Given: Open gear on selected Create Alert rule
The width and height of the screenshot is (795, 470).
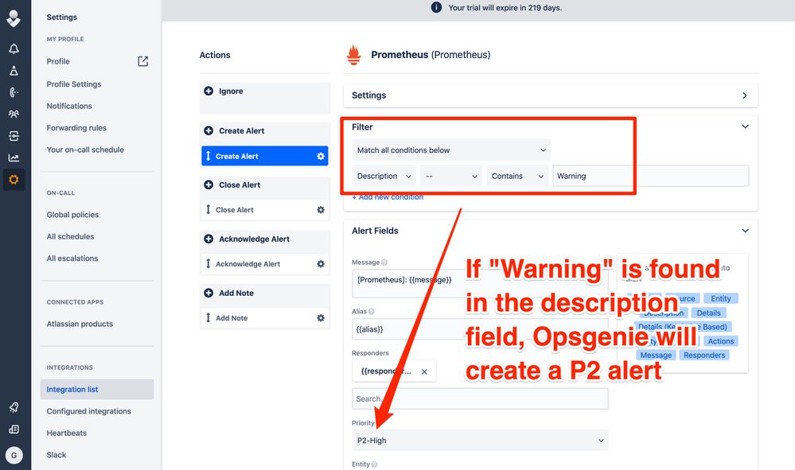Looking at the screenshot, I should 321,156.
